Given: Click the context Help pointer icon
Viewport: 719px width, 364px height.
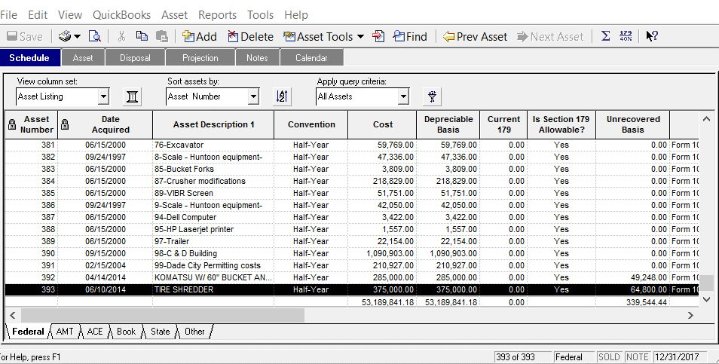Looking at the screenshot, I should (x=652, y=36).
